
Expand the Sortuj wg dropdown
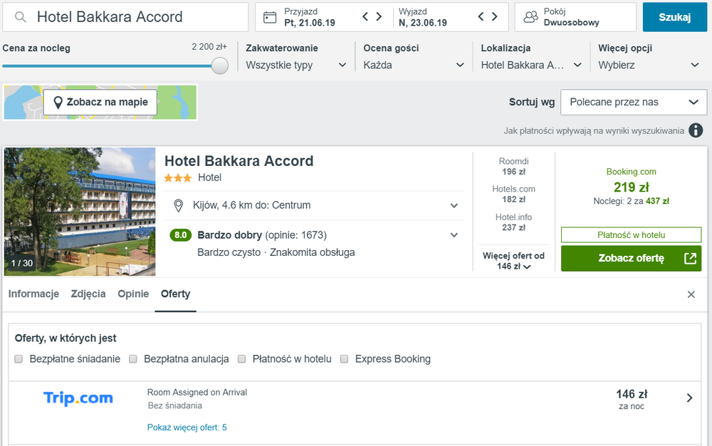(x=634, y=102)
